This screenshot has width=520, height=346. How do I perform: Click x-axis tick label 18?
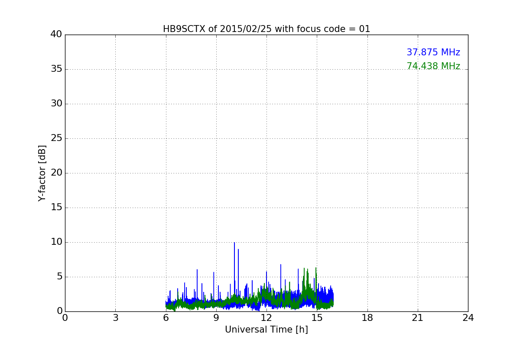[367, 318]
